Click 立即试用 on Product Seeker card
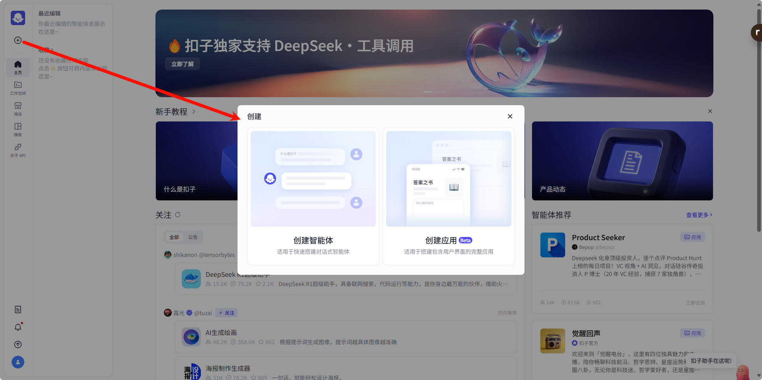 [695, 303]
